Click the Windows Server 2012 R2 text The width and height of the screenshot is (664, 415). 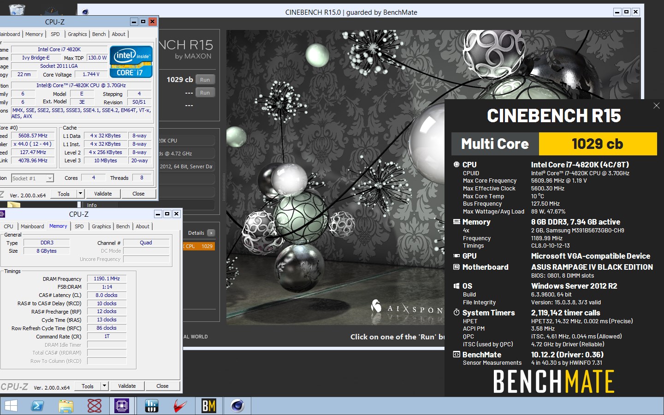point(574,286)
